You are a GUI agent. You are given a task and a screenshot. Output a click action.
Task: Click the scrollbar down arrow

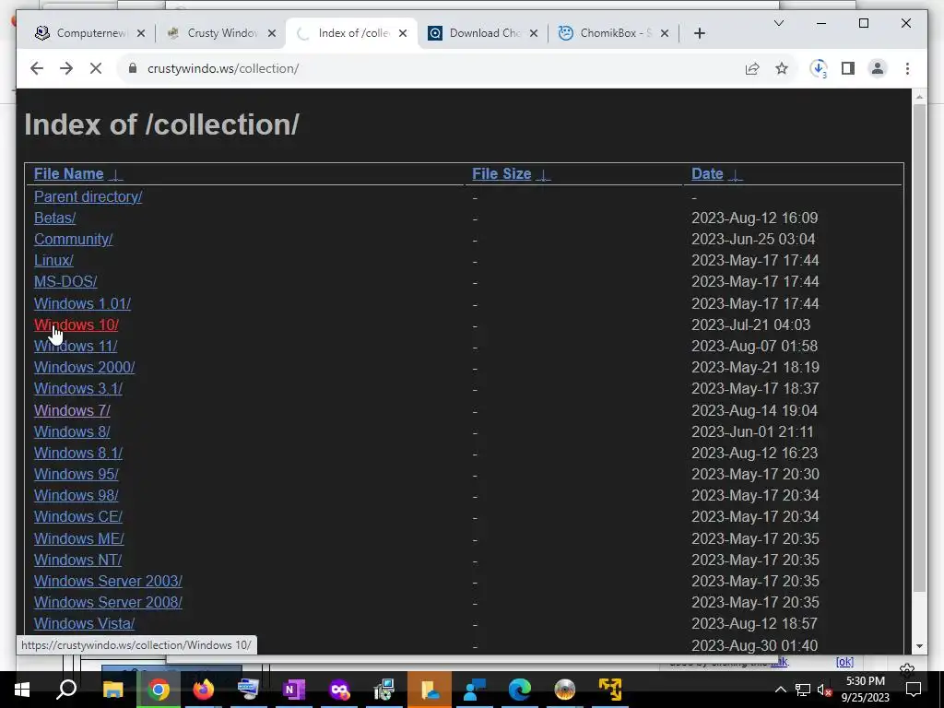[x=919, y=646]
